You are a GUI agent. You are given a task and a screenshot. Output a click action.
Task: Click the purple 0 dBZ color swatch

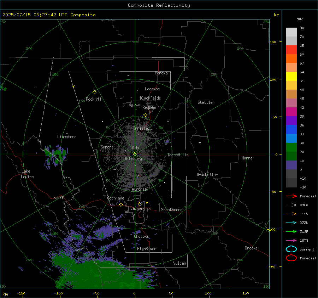point(291,165)
